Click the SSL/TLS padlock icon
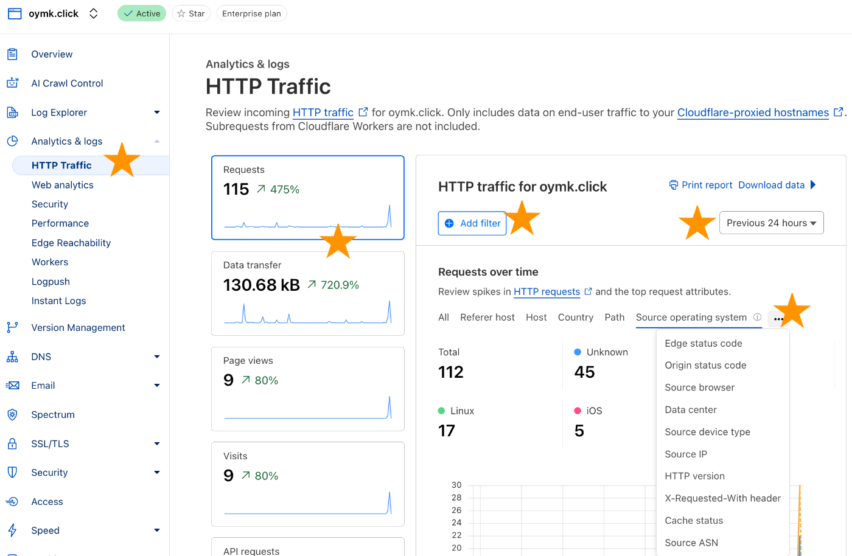 pyautogui.click(x=12, y=443)
